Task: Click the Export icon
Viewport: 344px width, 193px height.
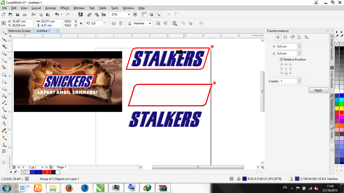Action: (96, 14)
